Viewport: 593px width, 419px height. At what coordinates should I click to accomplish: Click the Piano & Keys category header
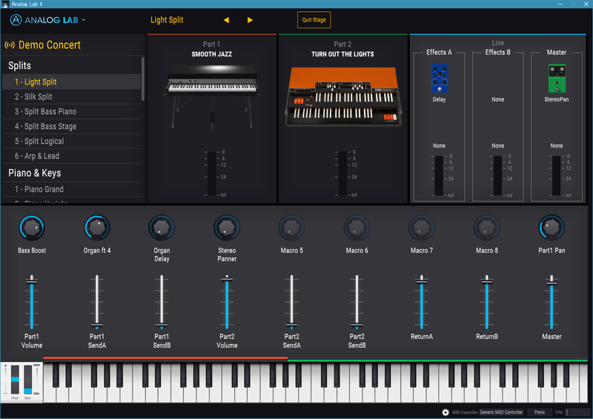(x=34, y=173)
